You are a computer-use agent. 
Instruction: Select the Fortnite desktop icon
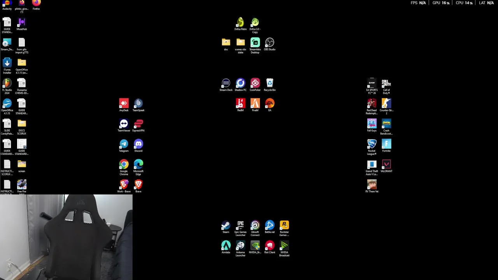click(x=386, y=146)
